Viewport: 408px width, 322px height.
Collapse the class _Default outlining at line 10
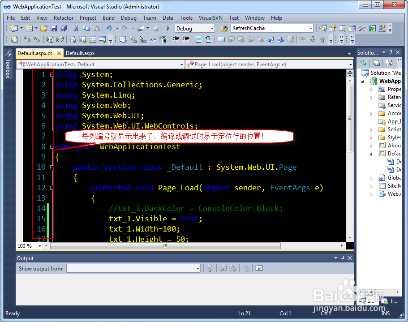point(52,167)
